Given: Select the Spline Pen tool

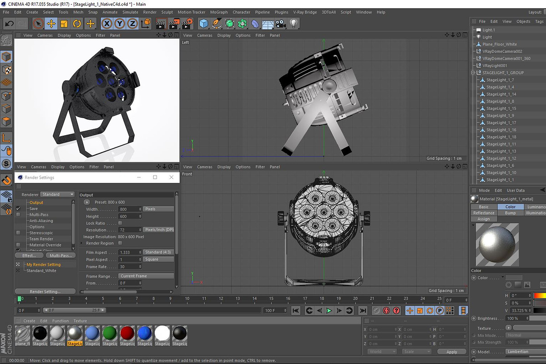Looking at the screenshot, I should [x=217, y=23].
